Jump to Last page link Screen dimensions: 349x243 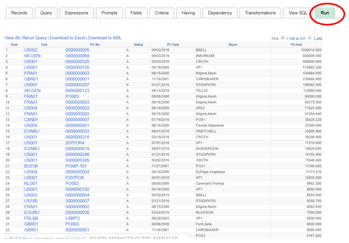[x=318, y=39]
